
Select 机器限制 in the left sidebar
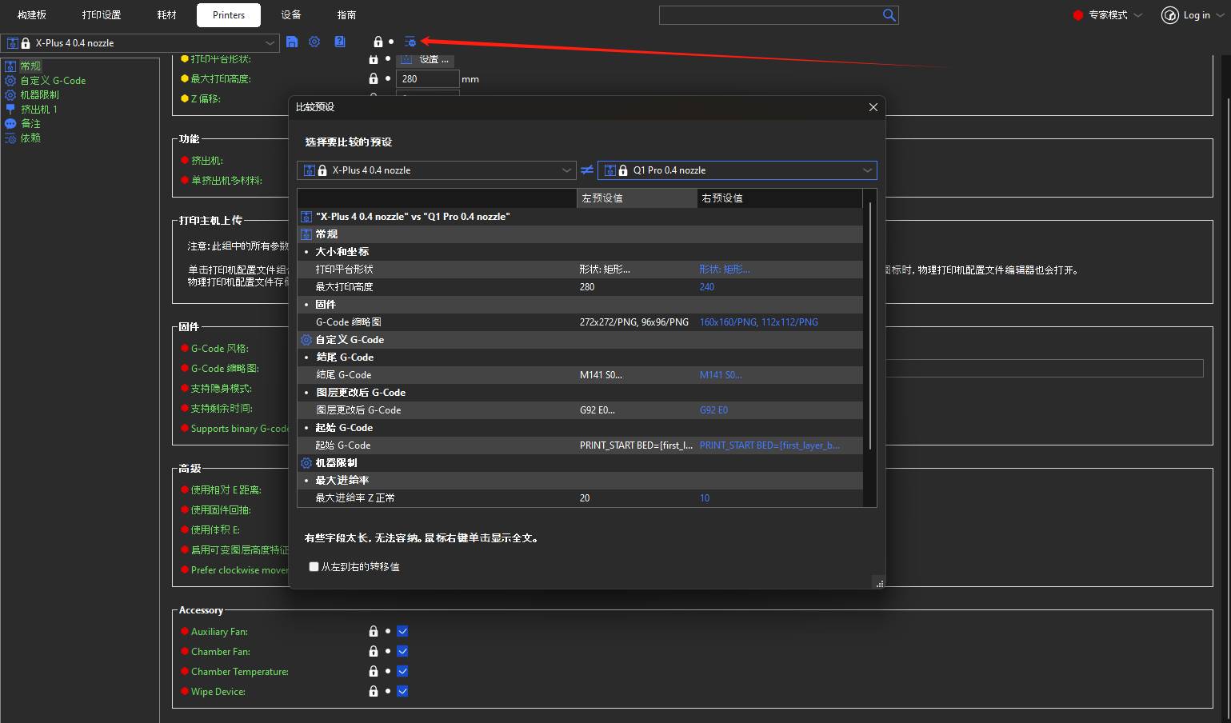click(x=39, y=95)
